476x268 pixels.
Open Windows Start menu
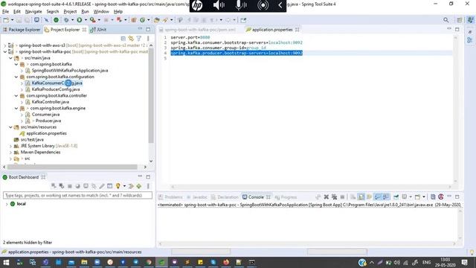click(x=6, y=262)
